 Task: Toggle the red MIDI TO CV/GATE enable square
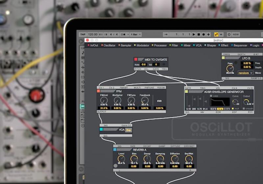[136, 59]
